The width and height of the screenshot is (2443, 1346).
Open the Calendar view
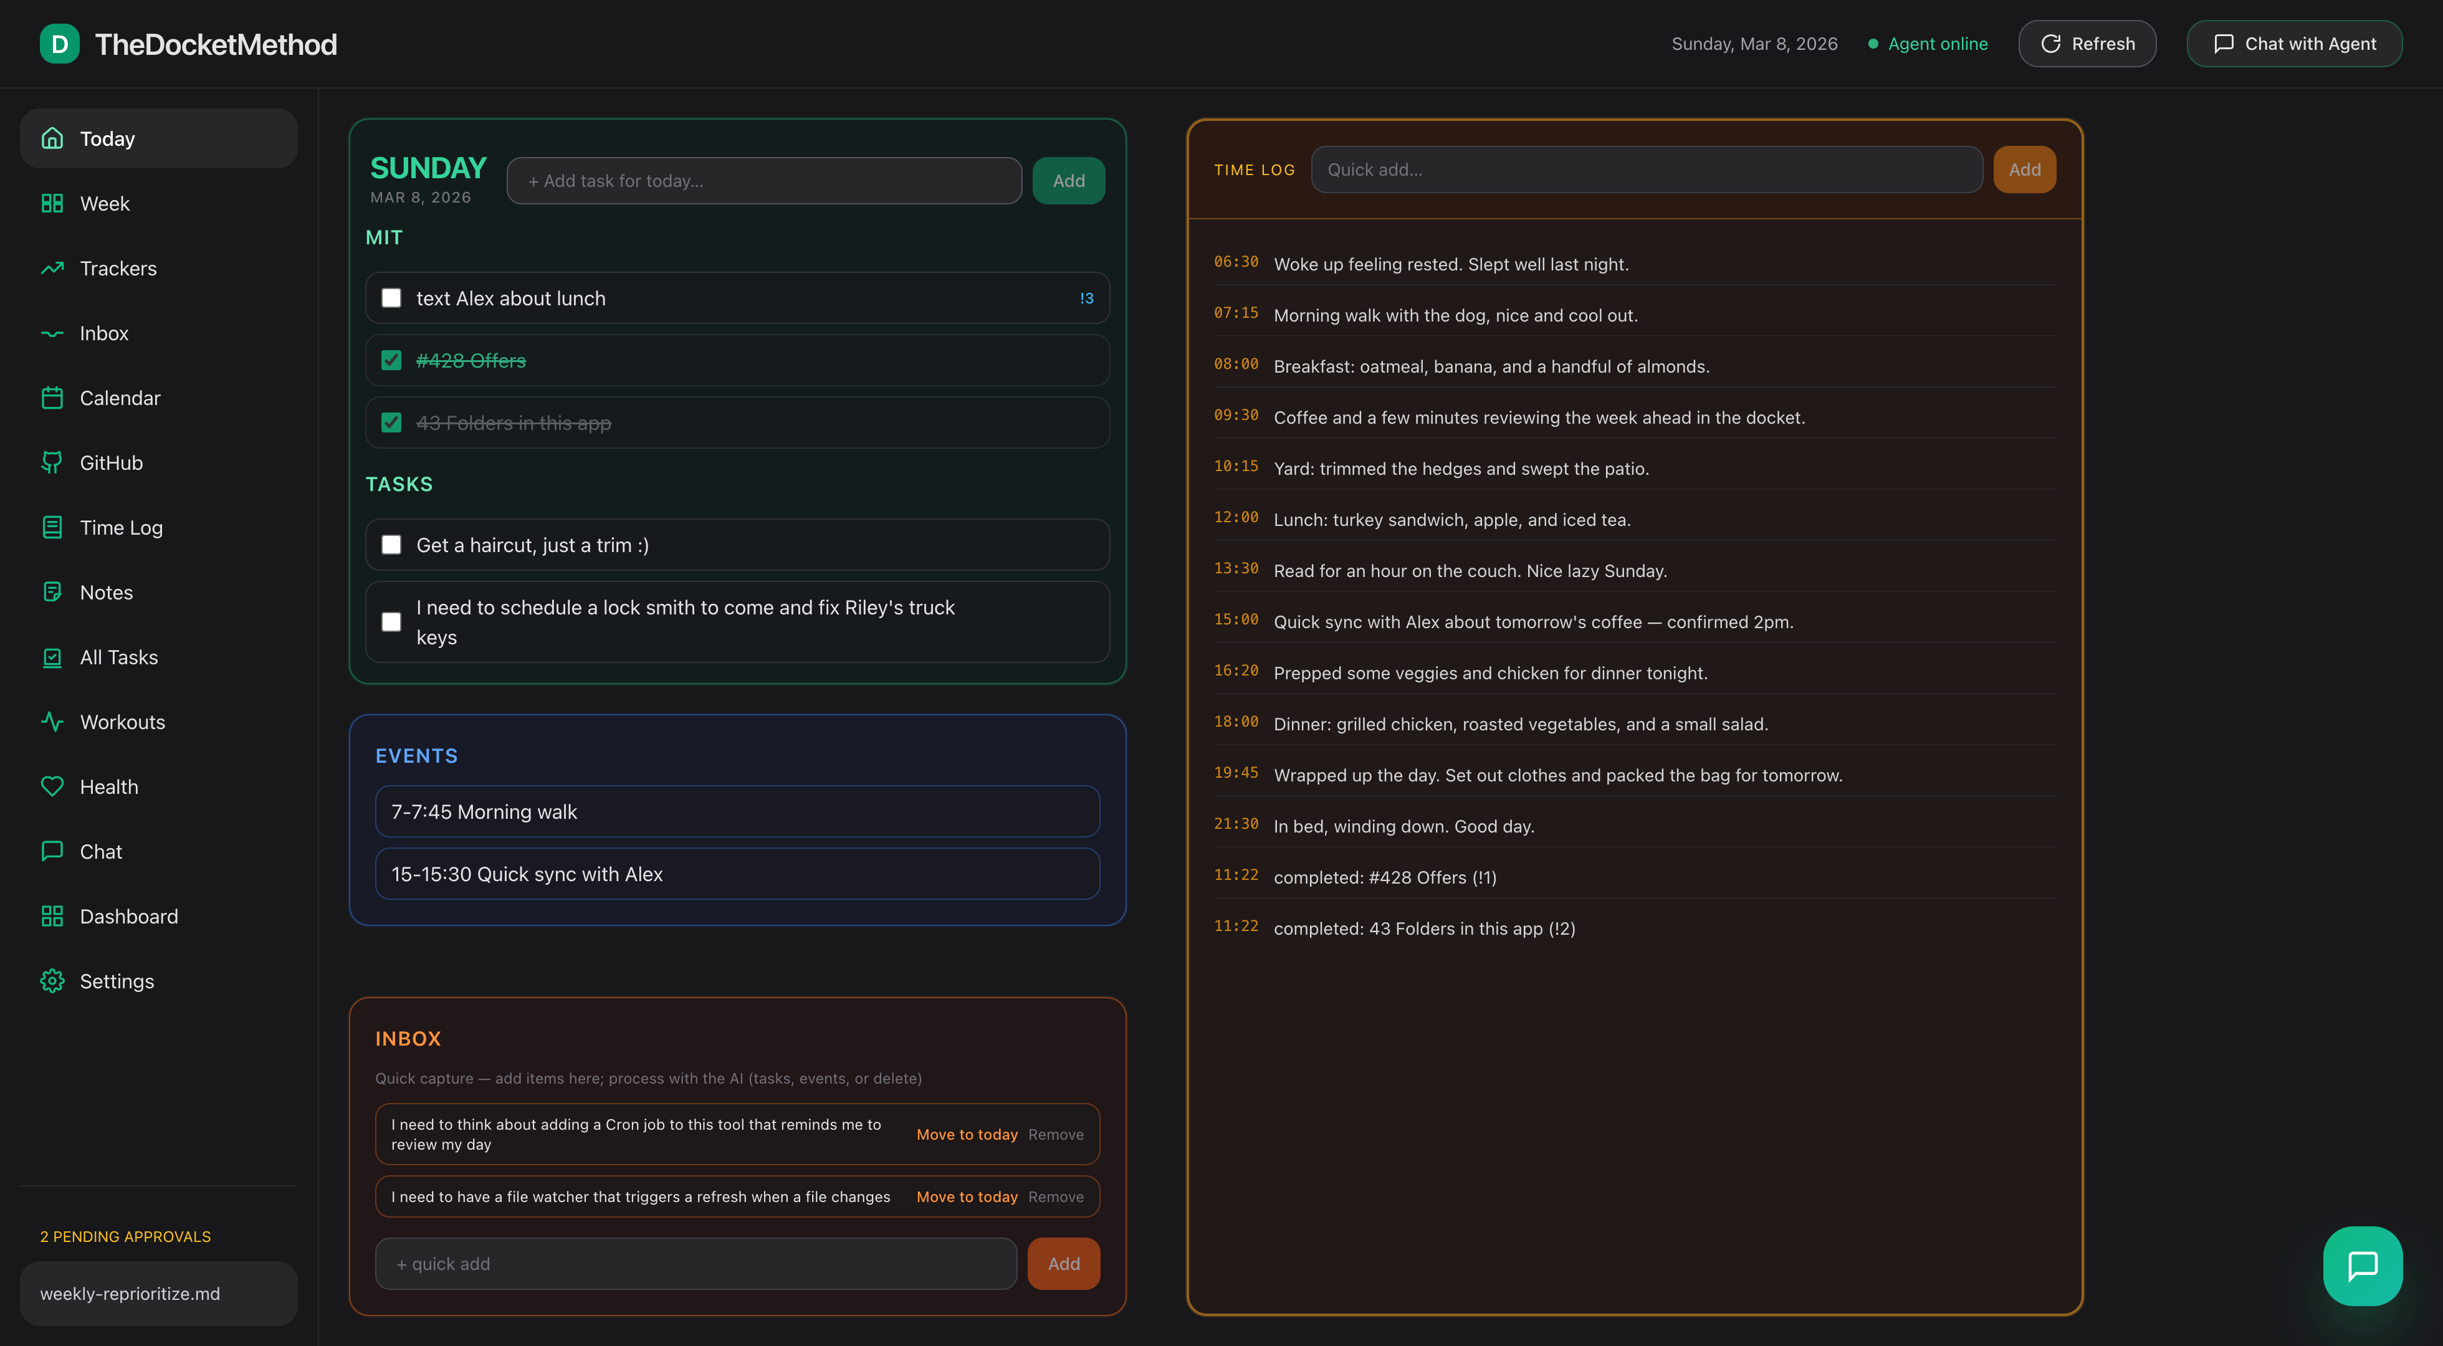pos(120,398)
